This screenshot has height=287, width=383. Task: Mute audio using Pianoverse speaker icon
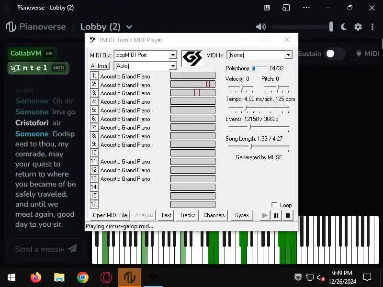tap(260, 27)
